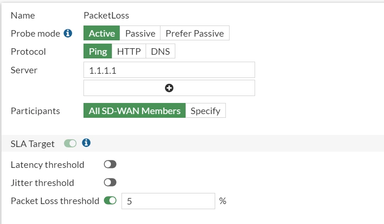Screen dimensions: 384x224
Task: Click the PacketLoss name text
Action: [x=106, y=15]
